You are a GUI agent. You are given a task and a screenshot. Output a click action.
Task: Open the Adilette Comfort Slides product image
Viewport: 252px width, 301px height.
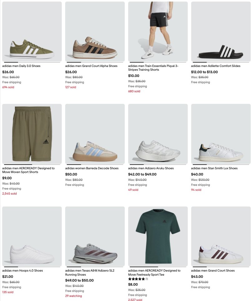coord(221,32)
